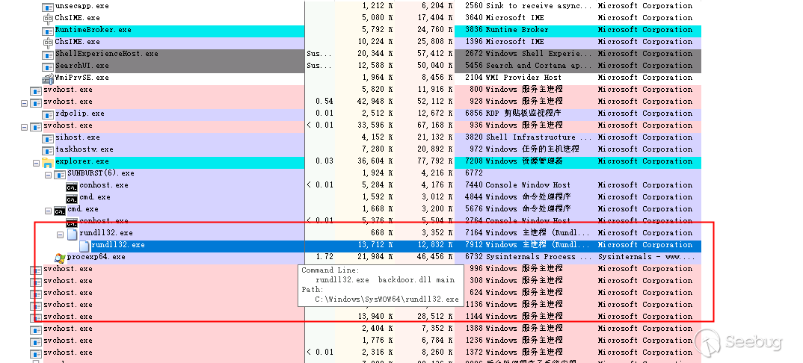This screenshot has height=363, width=803.
Task: Click the icon of ChsIME.exe PID 1396
Action: click(x=48, y=43)
